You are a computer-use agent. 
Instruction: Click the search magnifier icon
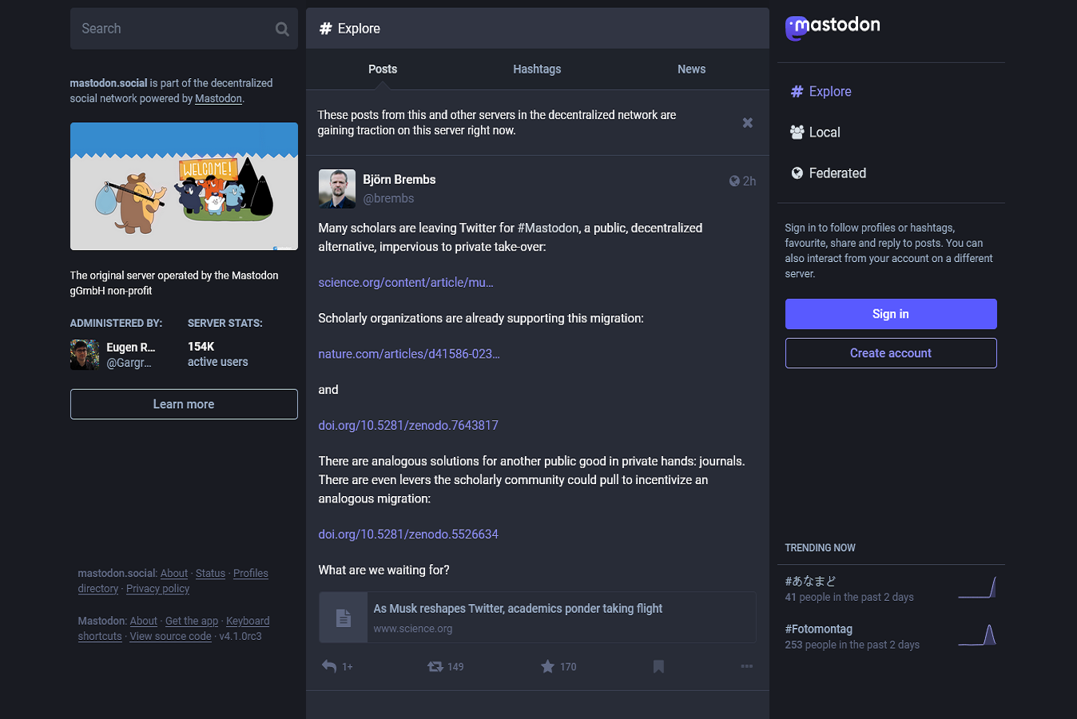(282, 29)
